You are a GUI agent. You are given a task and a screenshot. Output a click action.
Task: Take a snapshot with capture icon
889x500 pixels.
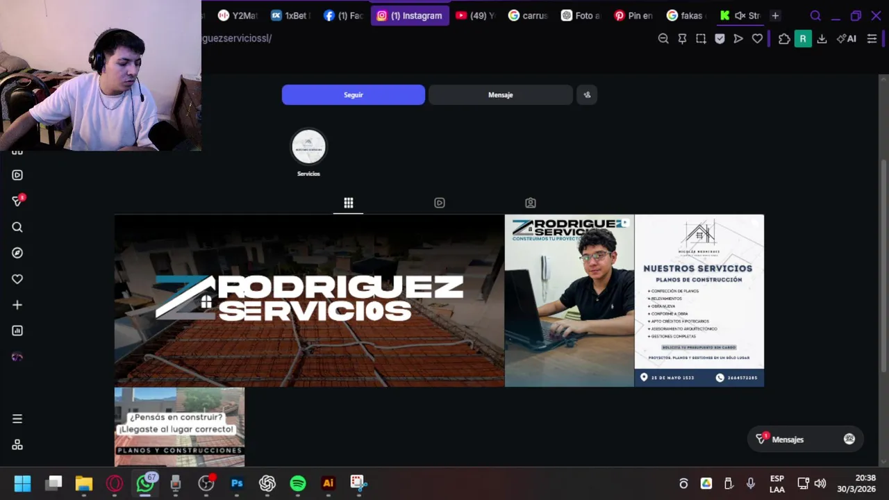[701, 39]
